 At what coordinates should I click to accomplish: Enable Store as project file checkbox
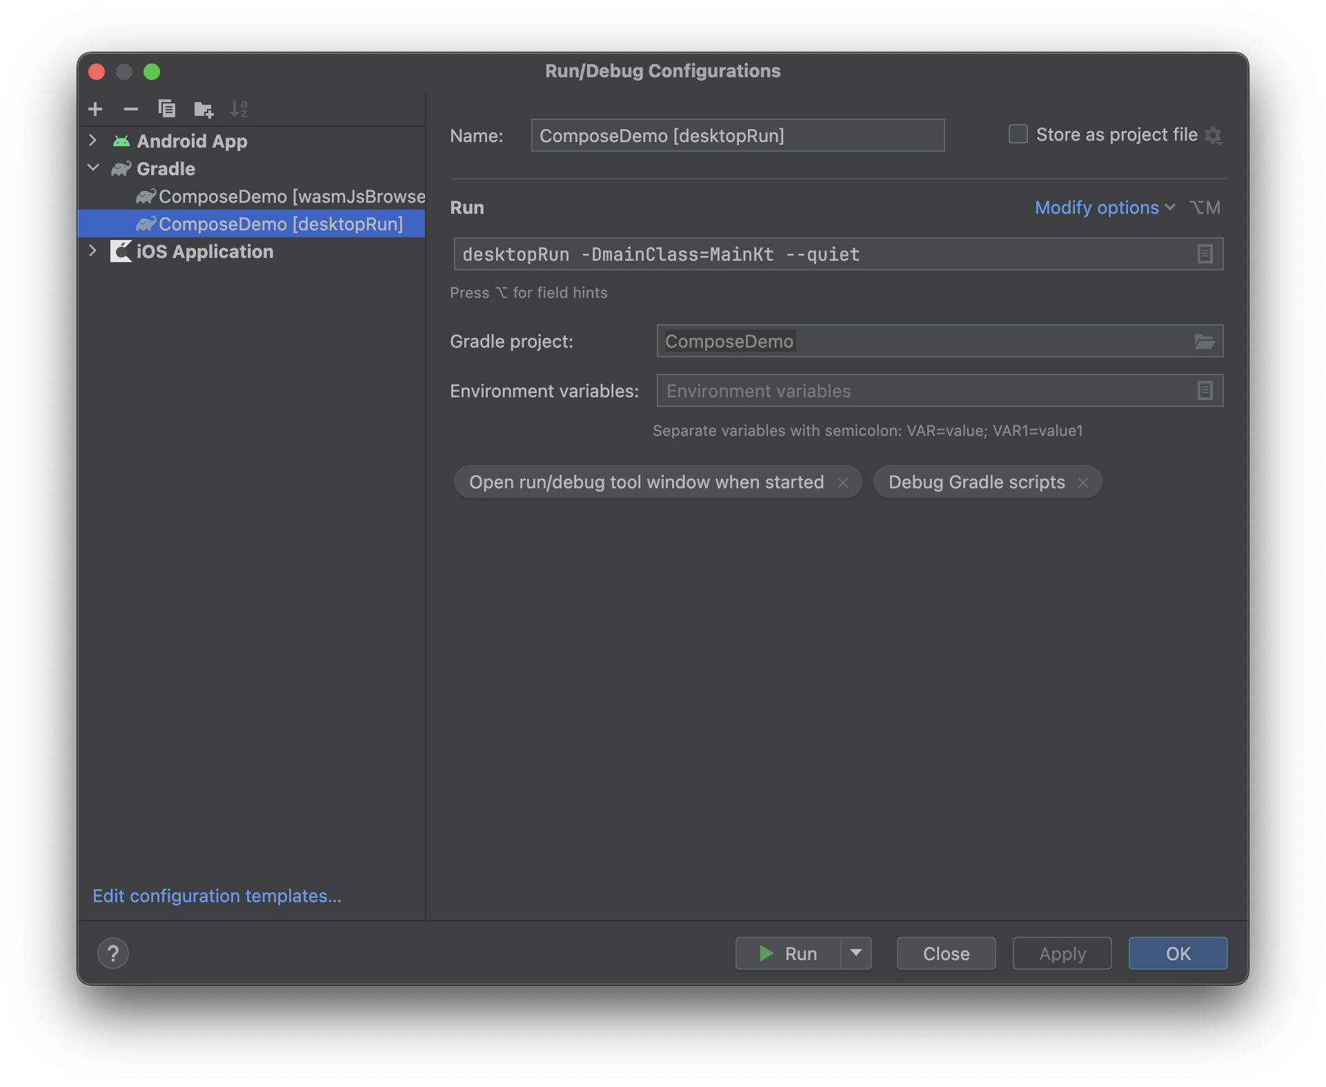(x=1018, y=134)
